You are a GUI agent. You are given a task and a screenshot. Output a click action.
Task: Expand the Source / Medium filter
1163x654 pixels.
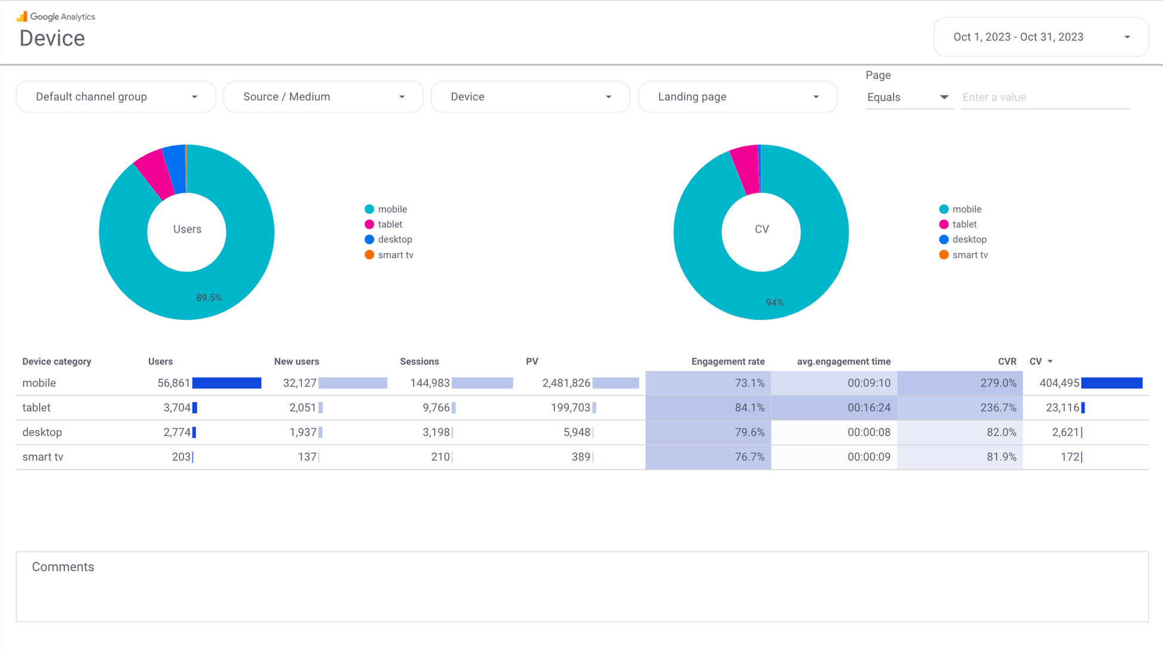323,97
